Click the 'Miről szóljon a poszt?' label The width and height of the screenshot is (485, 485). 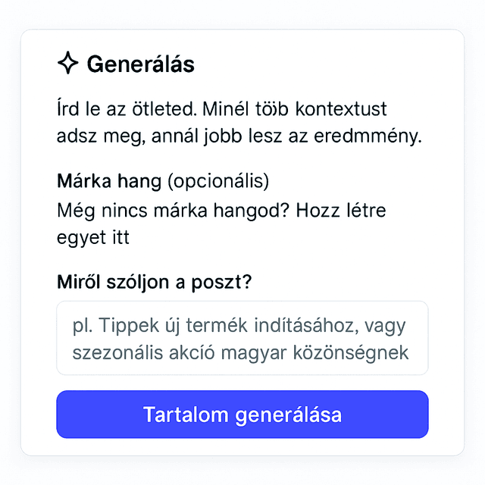click(155, 282)
